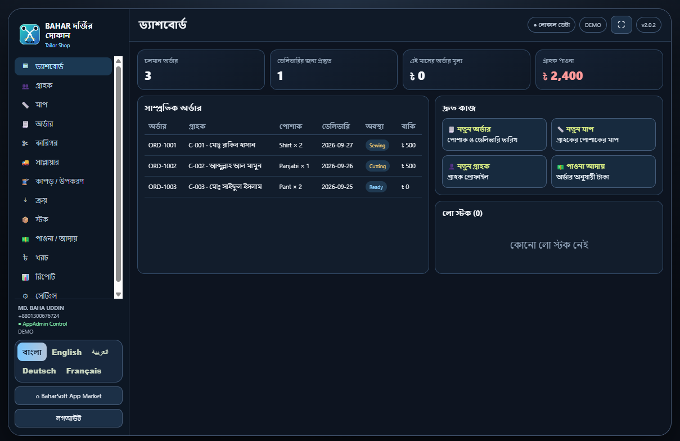Image resolution: width=680 pixels, height=441 pixels.
Task: Click the মাপ ruler icon in sidebar
Action: 25,105
